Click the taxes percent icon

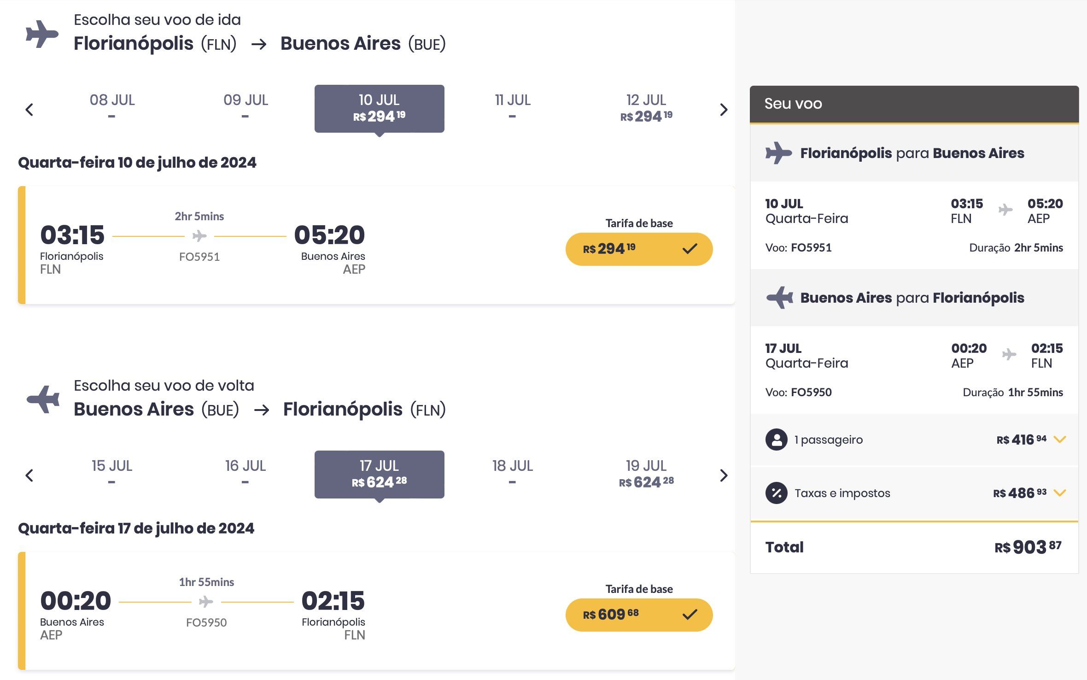[777, 493]
